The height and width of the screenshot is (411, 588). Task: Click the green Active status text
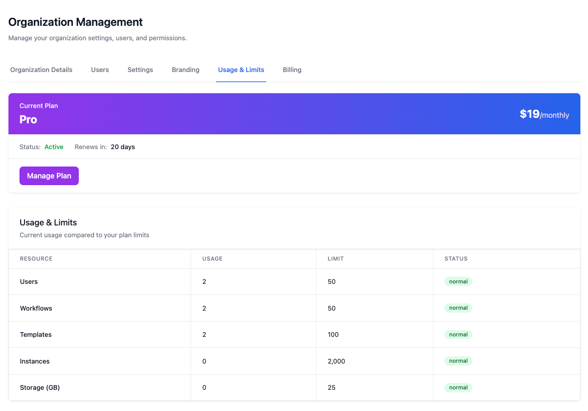pyautogui.click(x=54, y=147)
